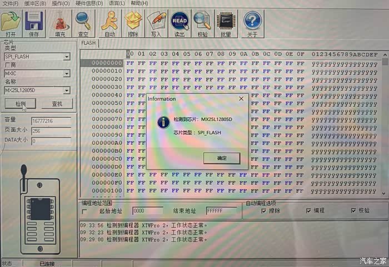This screenshot has height=267, width=389.
Task: Click the 起始地址 start address field
Action: point(148,211)
